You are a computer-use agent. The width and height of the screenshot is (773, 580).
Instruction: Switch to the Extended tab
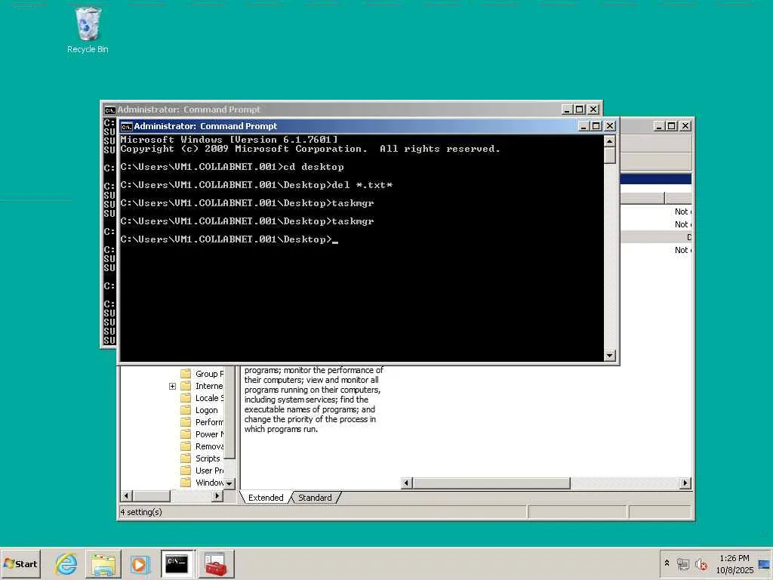click(266, 498)
